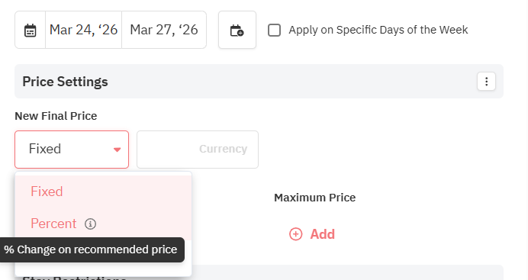Click the info icon next to Percent
The width and height of the screenshot is (528, 280).
90,224
